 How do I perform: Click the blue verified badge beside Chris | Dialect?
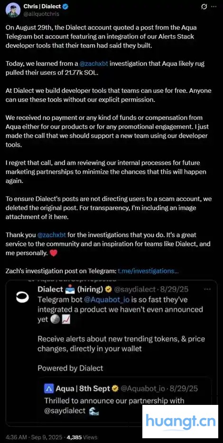point(66,7)
